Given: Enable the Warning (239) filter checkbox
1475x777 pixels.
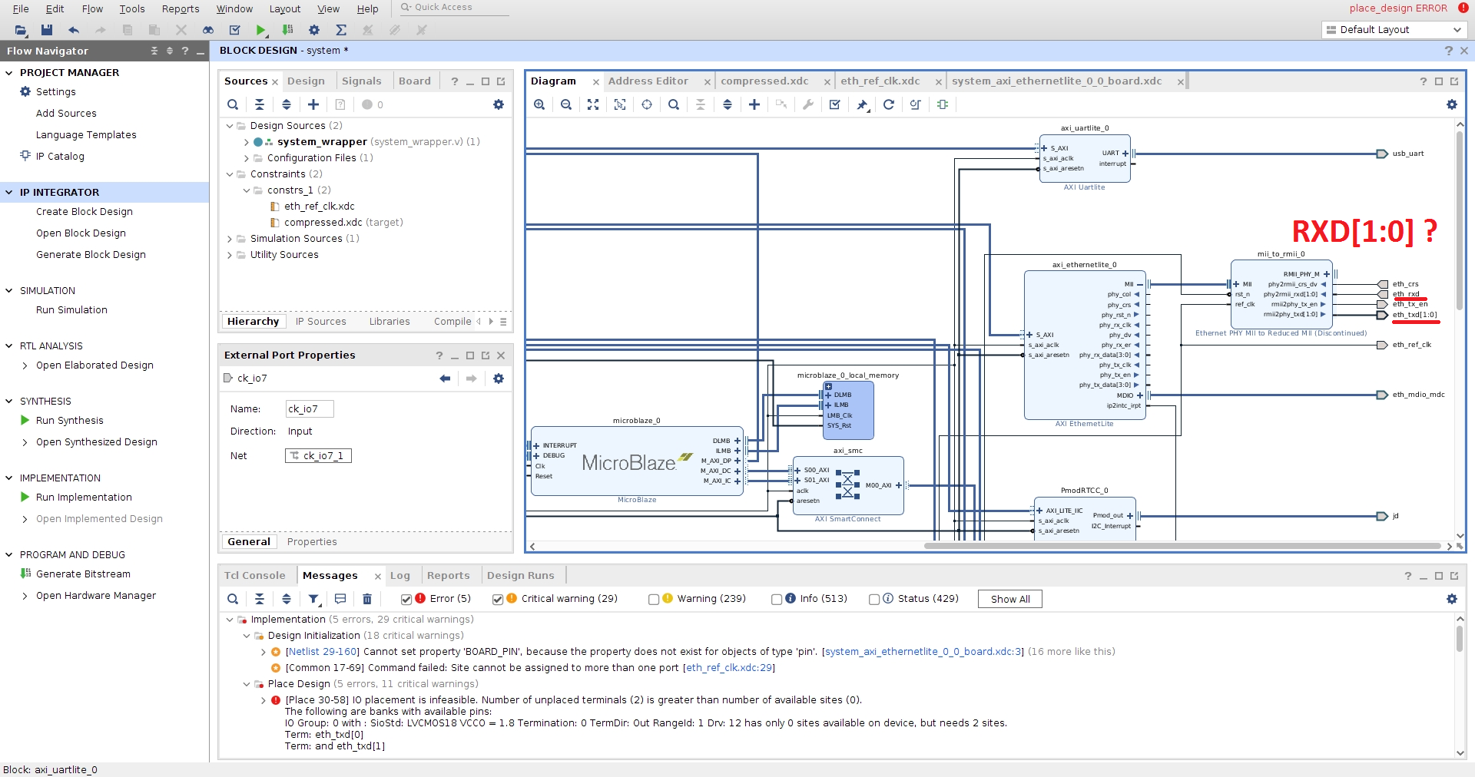Looking at the screenshot, I should (x=654, y=599).
